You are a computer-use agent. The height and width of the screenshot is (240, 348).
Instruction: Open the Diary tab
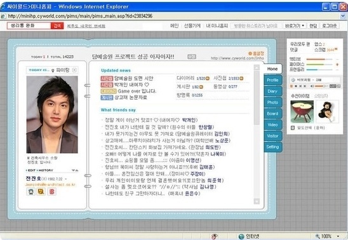coord(273,91)
